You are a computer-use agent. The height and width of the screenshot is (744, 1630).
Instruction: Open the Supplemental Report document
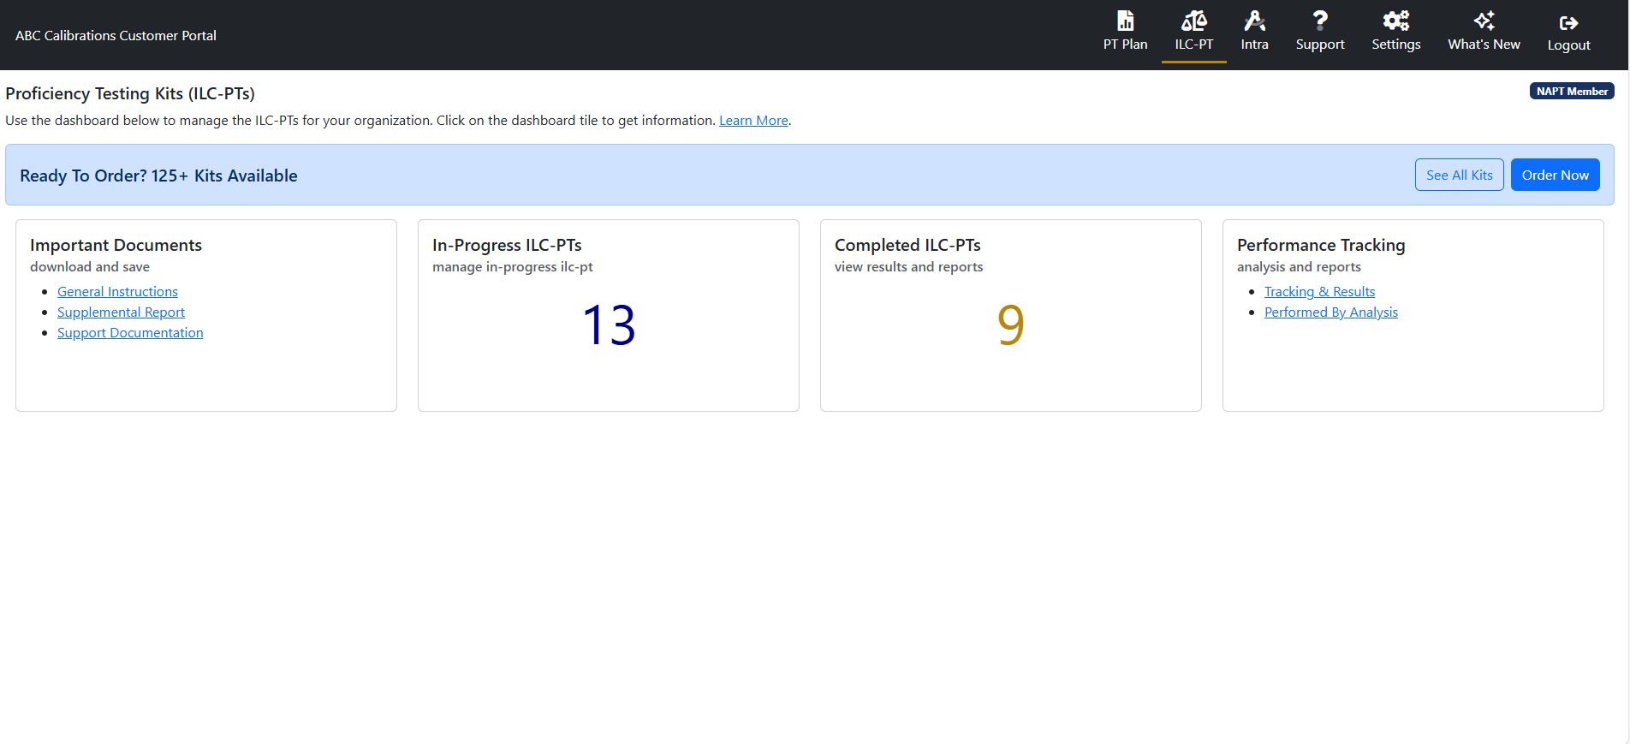click(121, 312)
